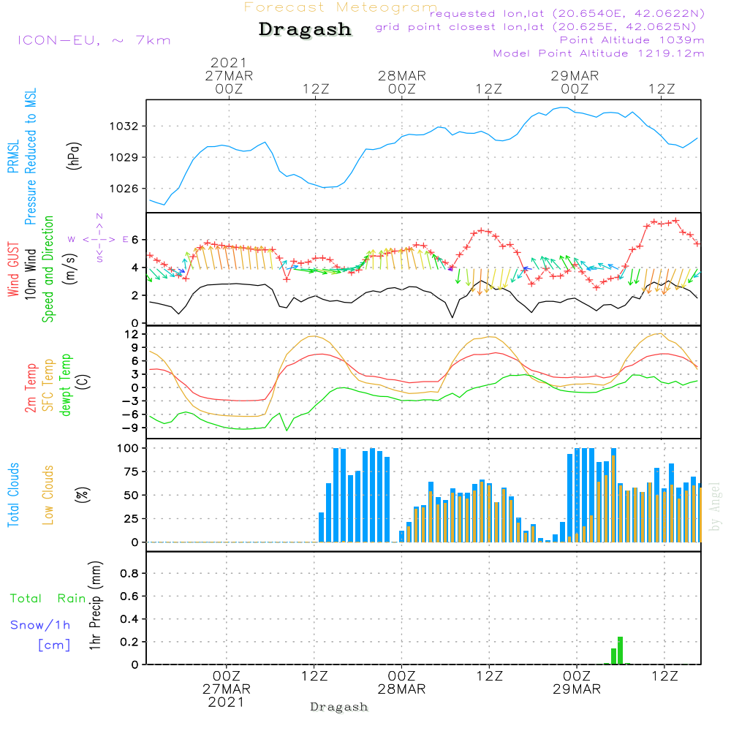
Task: Click the blue Snow/1h [cm] legend
Action: point(40,635)
